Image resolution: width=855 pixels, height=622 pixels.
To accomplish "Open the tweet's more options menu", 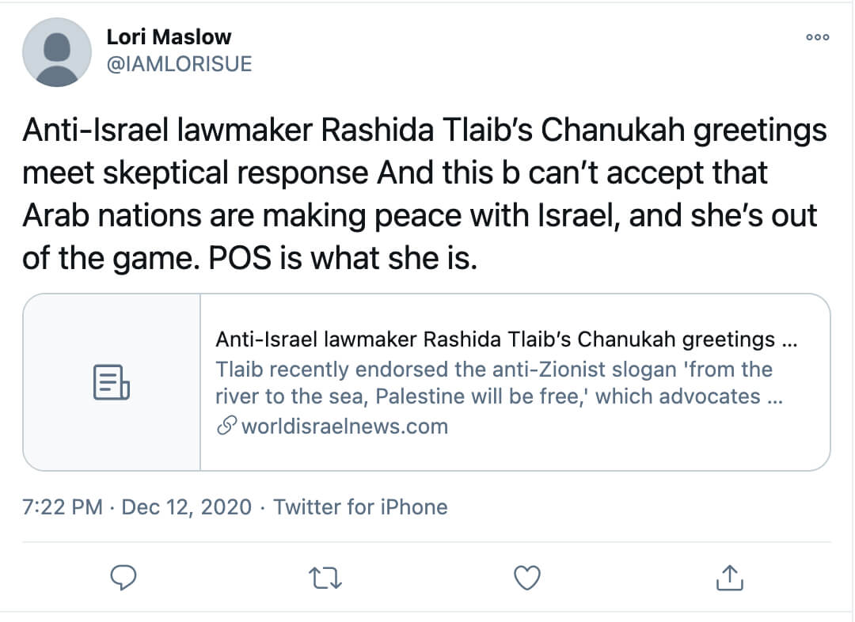I will click(817, 37).
